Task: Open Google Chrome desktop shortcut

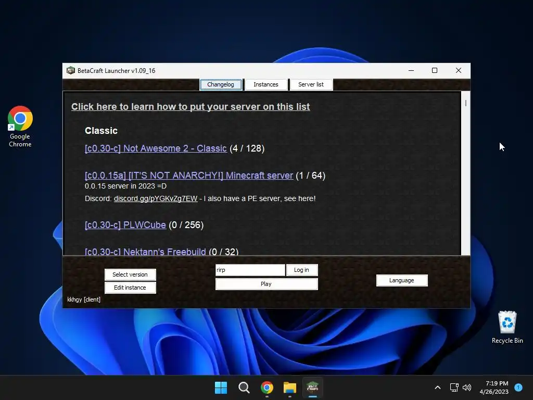Action: click(20, 126)
